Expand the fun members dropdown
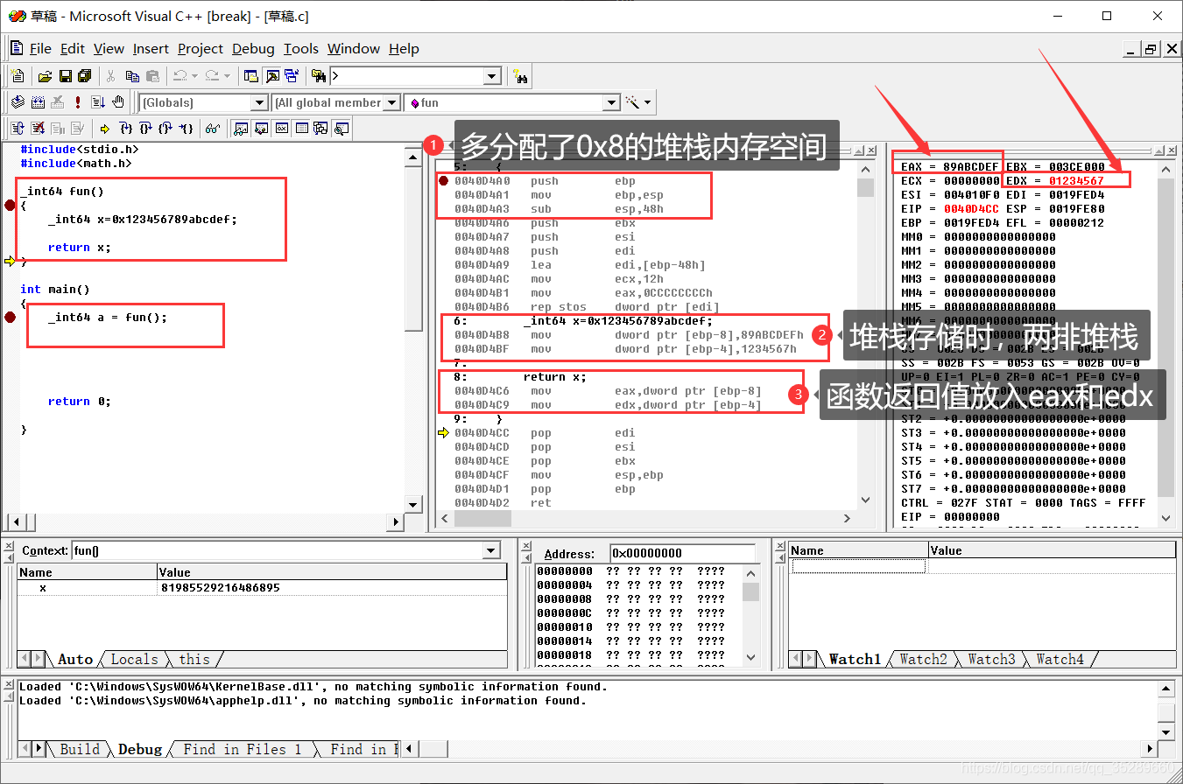1183x784 pixels. pos(611,102)
